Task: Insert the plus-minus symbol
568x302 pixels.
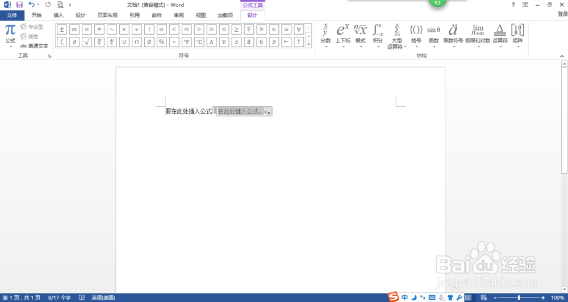Action: [62, 30]
